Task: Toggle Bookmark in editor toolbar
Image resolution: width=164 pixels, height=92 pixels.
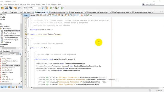Action: tap(71, 15)
